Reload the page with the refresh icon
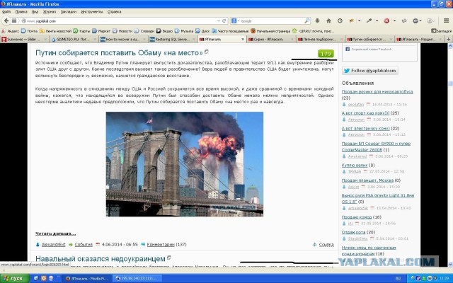The height and width of the screenshot is (283, 453). coord(224,21)
